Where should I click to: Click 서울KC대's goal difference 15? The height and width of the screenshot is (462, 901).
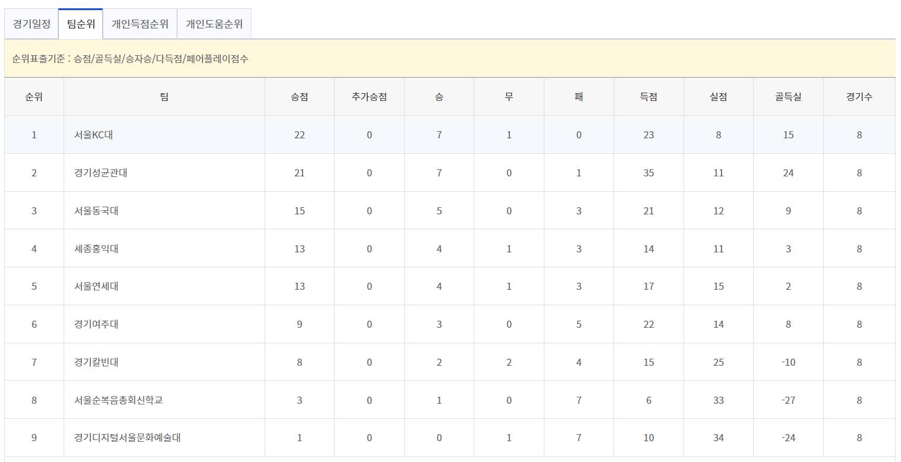[x=788, y=135]
